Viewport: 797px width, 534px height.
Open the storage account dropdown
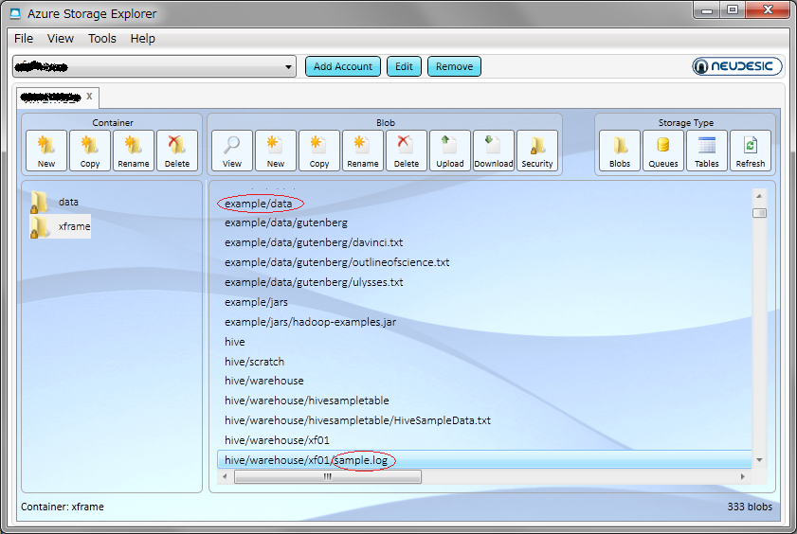tap(289, 67)
